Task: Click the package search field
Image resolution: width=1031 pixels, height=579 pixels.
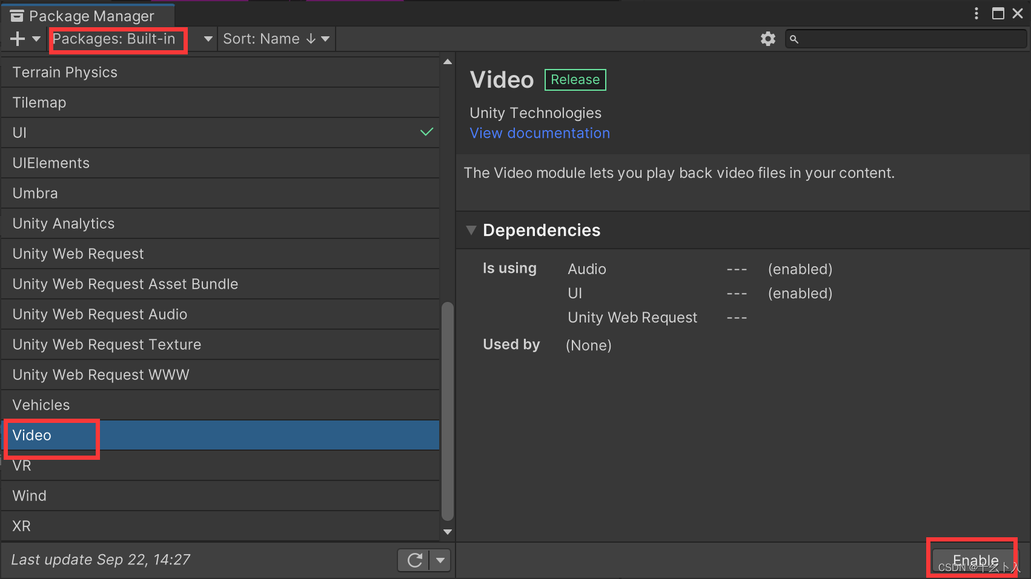Action: click(906, 39)
